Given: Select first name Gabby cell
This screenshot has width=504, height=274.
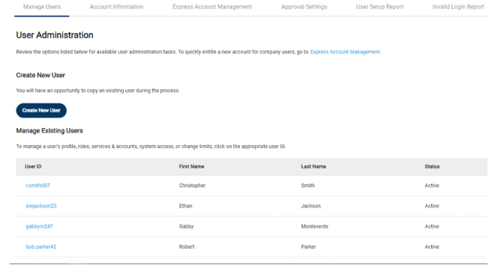Looking at the screenshot, I should pyautogui.click(x=186, y=226).
